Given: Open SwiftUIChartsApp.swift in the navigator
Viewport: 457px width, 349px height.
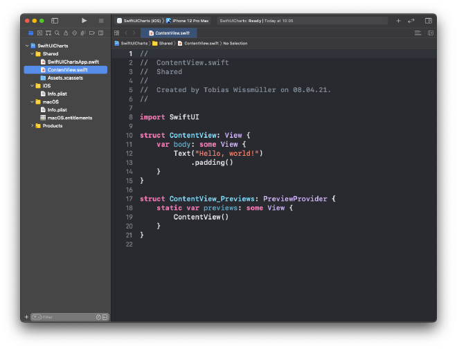Looking at the screenshot, I should tap(73, 62).
